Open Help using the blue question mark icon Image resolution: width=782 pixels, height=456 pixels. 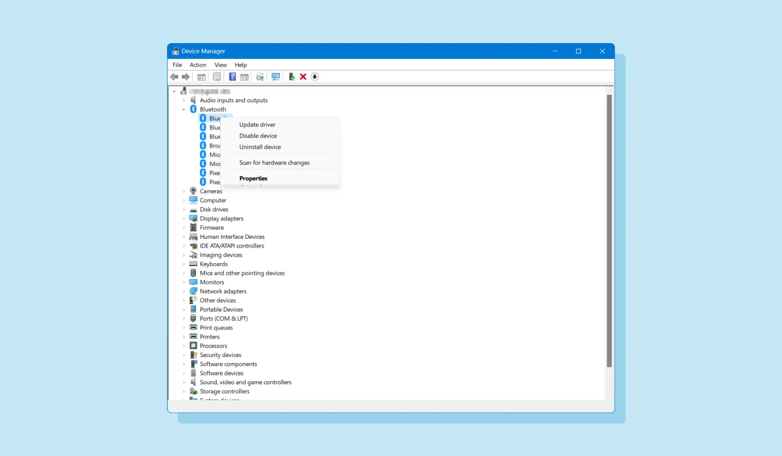[x=232, y=77]
